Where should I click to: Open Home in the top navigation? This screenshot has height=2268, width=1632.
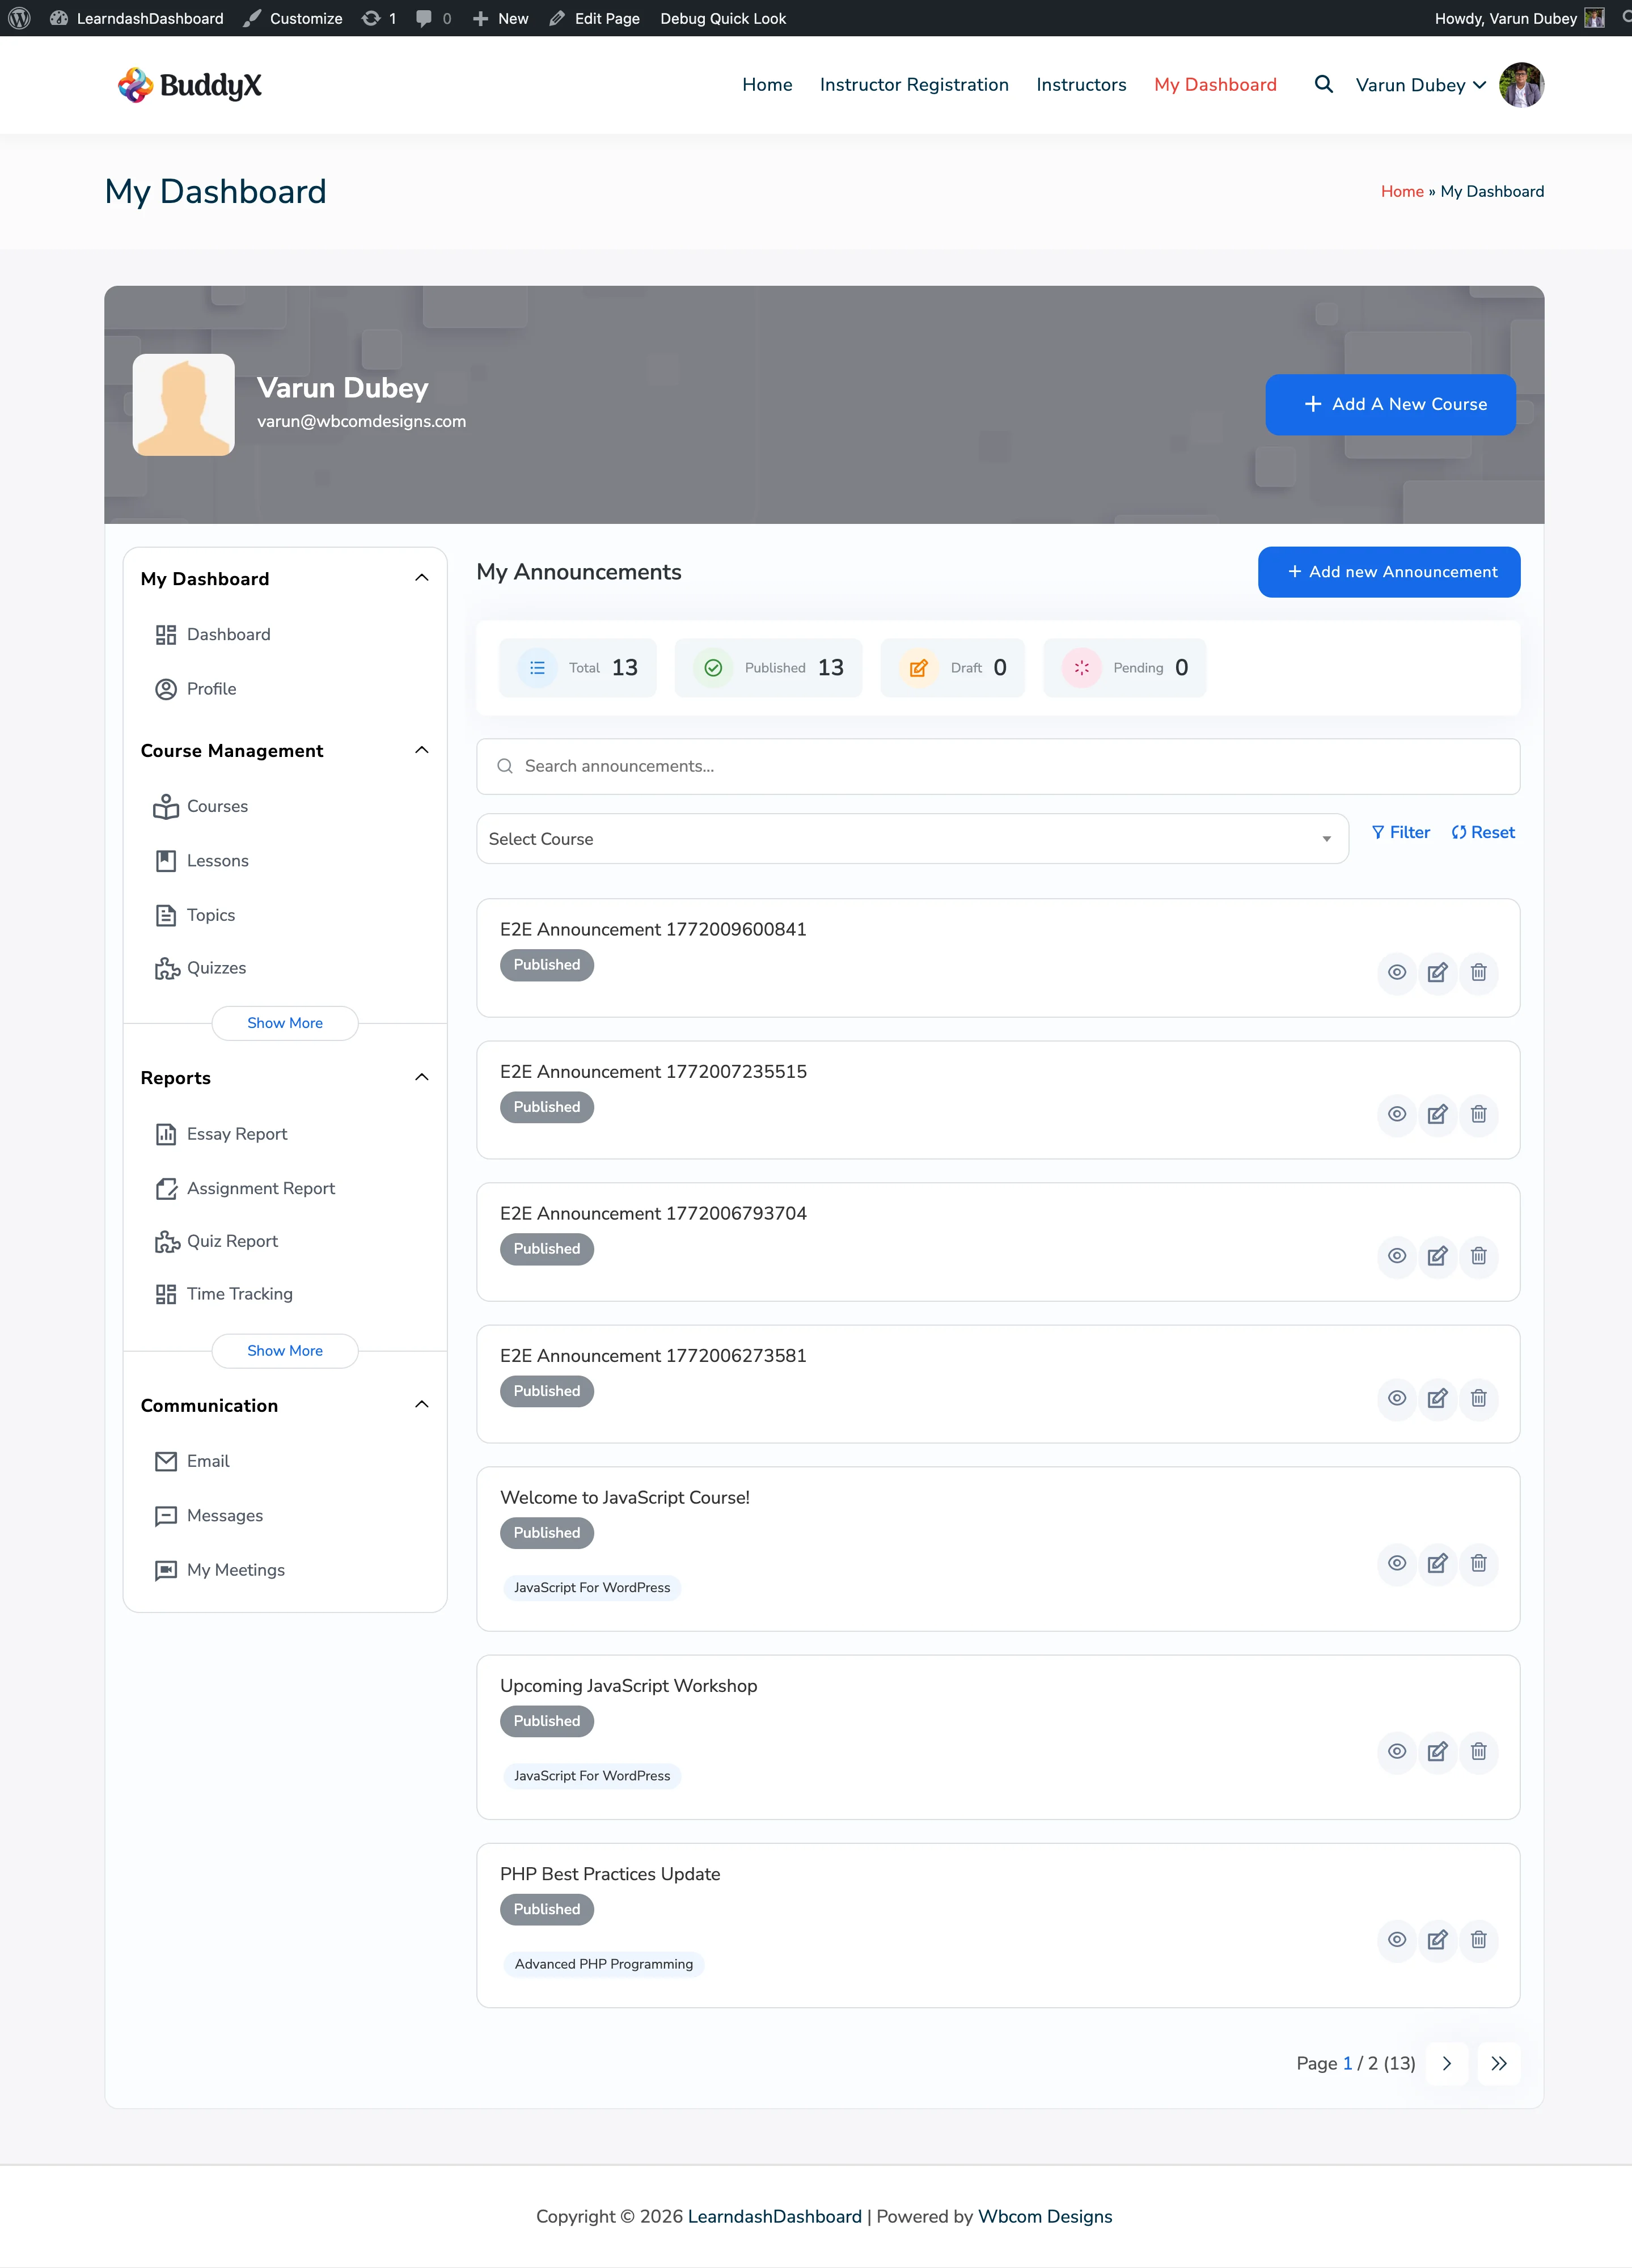(x=767, y=85)
